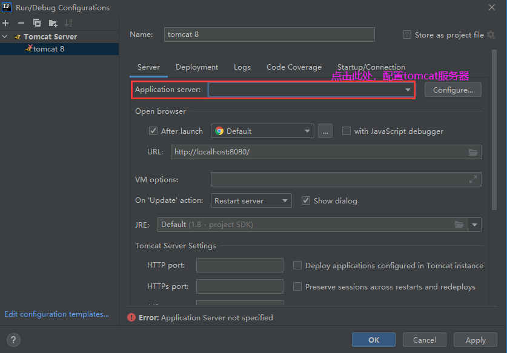
Task: Click the Tomcat Server Settings heading
Action: [176, 246]
